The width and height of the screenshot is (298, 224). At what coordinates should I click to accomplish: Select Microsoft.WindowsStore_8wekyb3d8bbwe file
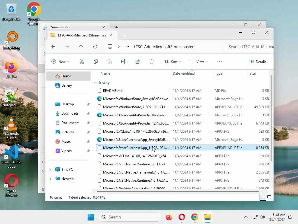tap(182, 99)
